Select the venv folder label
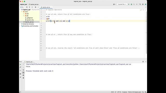This screenshot has height=93, width=166. [26, 12]
